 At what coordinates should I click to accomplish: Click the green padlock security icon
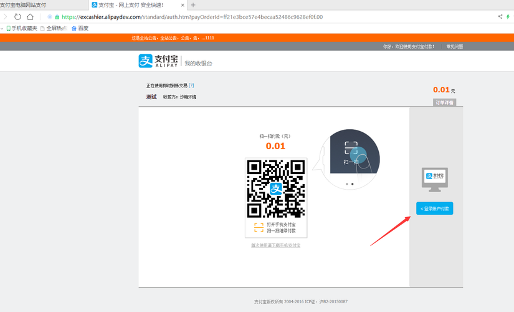coord(57,17)
